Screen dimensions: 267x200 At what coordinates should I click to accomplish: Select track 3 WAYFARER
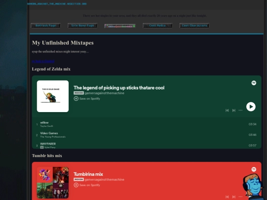[x=147, y=145]
